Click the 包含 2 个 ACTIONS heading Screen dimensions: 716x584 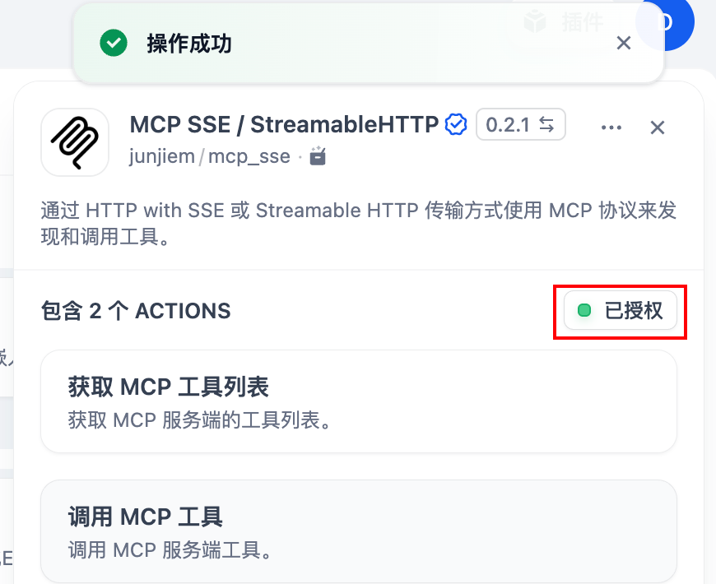pyautogui.click(x=136, y=311)
